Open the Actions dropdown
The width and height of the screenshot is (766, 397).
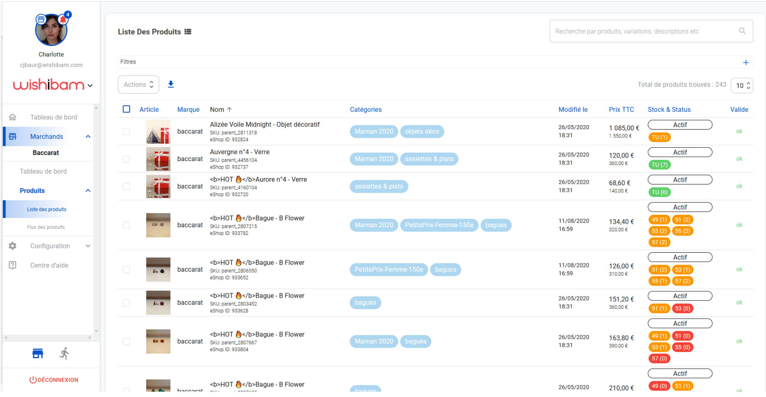[138, 84]
